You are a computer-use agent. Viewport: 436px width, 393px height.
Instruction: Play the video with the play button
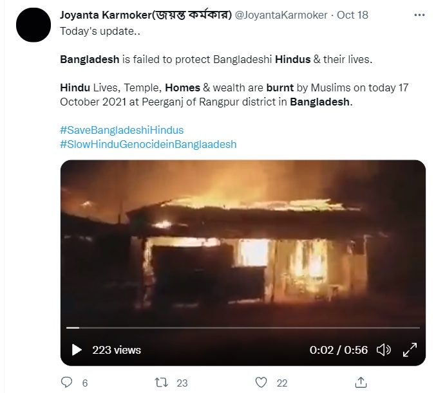pos(77,350)
